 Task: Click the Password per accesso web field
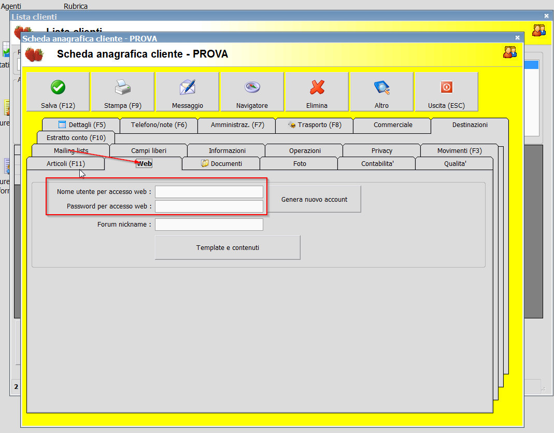pos(209,206)
